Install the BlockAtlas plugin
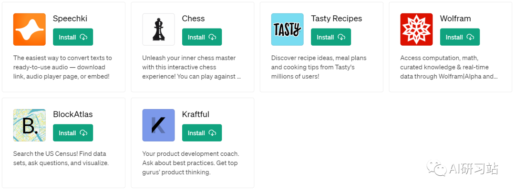515x191 pixels. coord(73,133)
